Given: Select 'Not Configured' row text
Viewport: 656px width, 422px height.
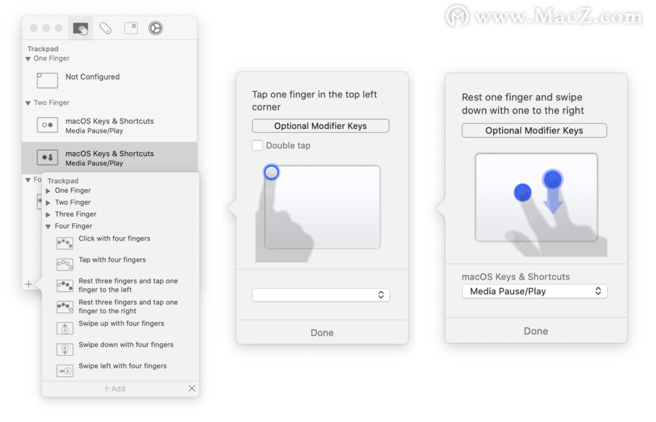Looking at the screenshot, I should click(x=93, y=77).
